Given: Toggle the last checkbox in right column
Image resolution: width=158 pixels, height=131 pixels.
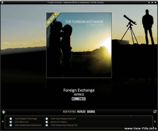Looking at the screenshot, I should (47, 125).
